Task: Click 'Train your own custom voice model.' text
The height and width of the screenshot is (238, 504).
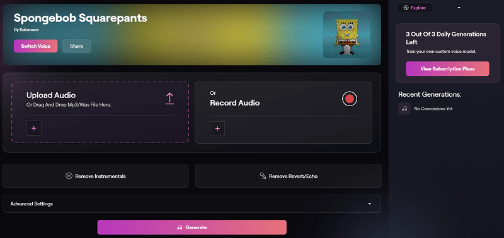Action: click(440, 51)
